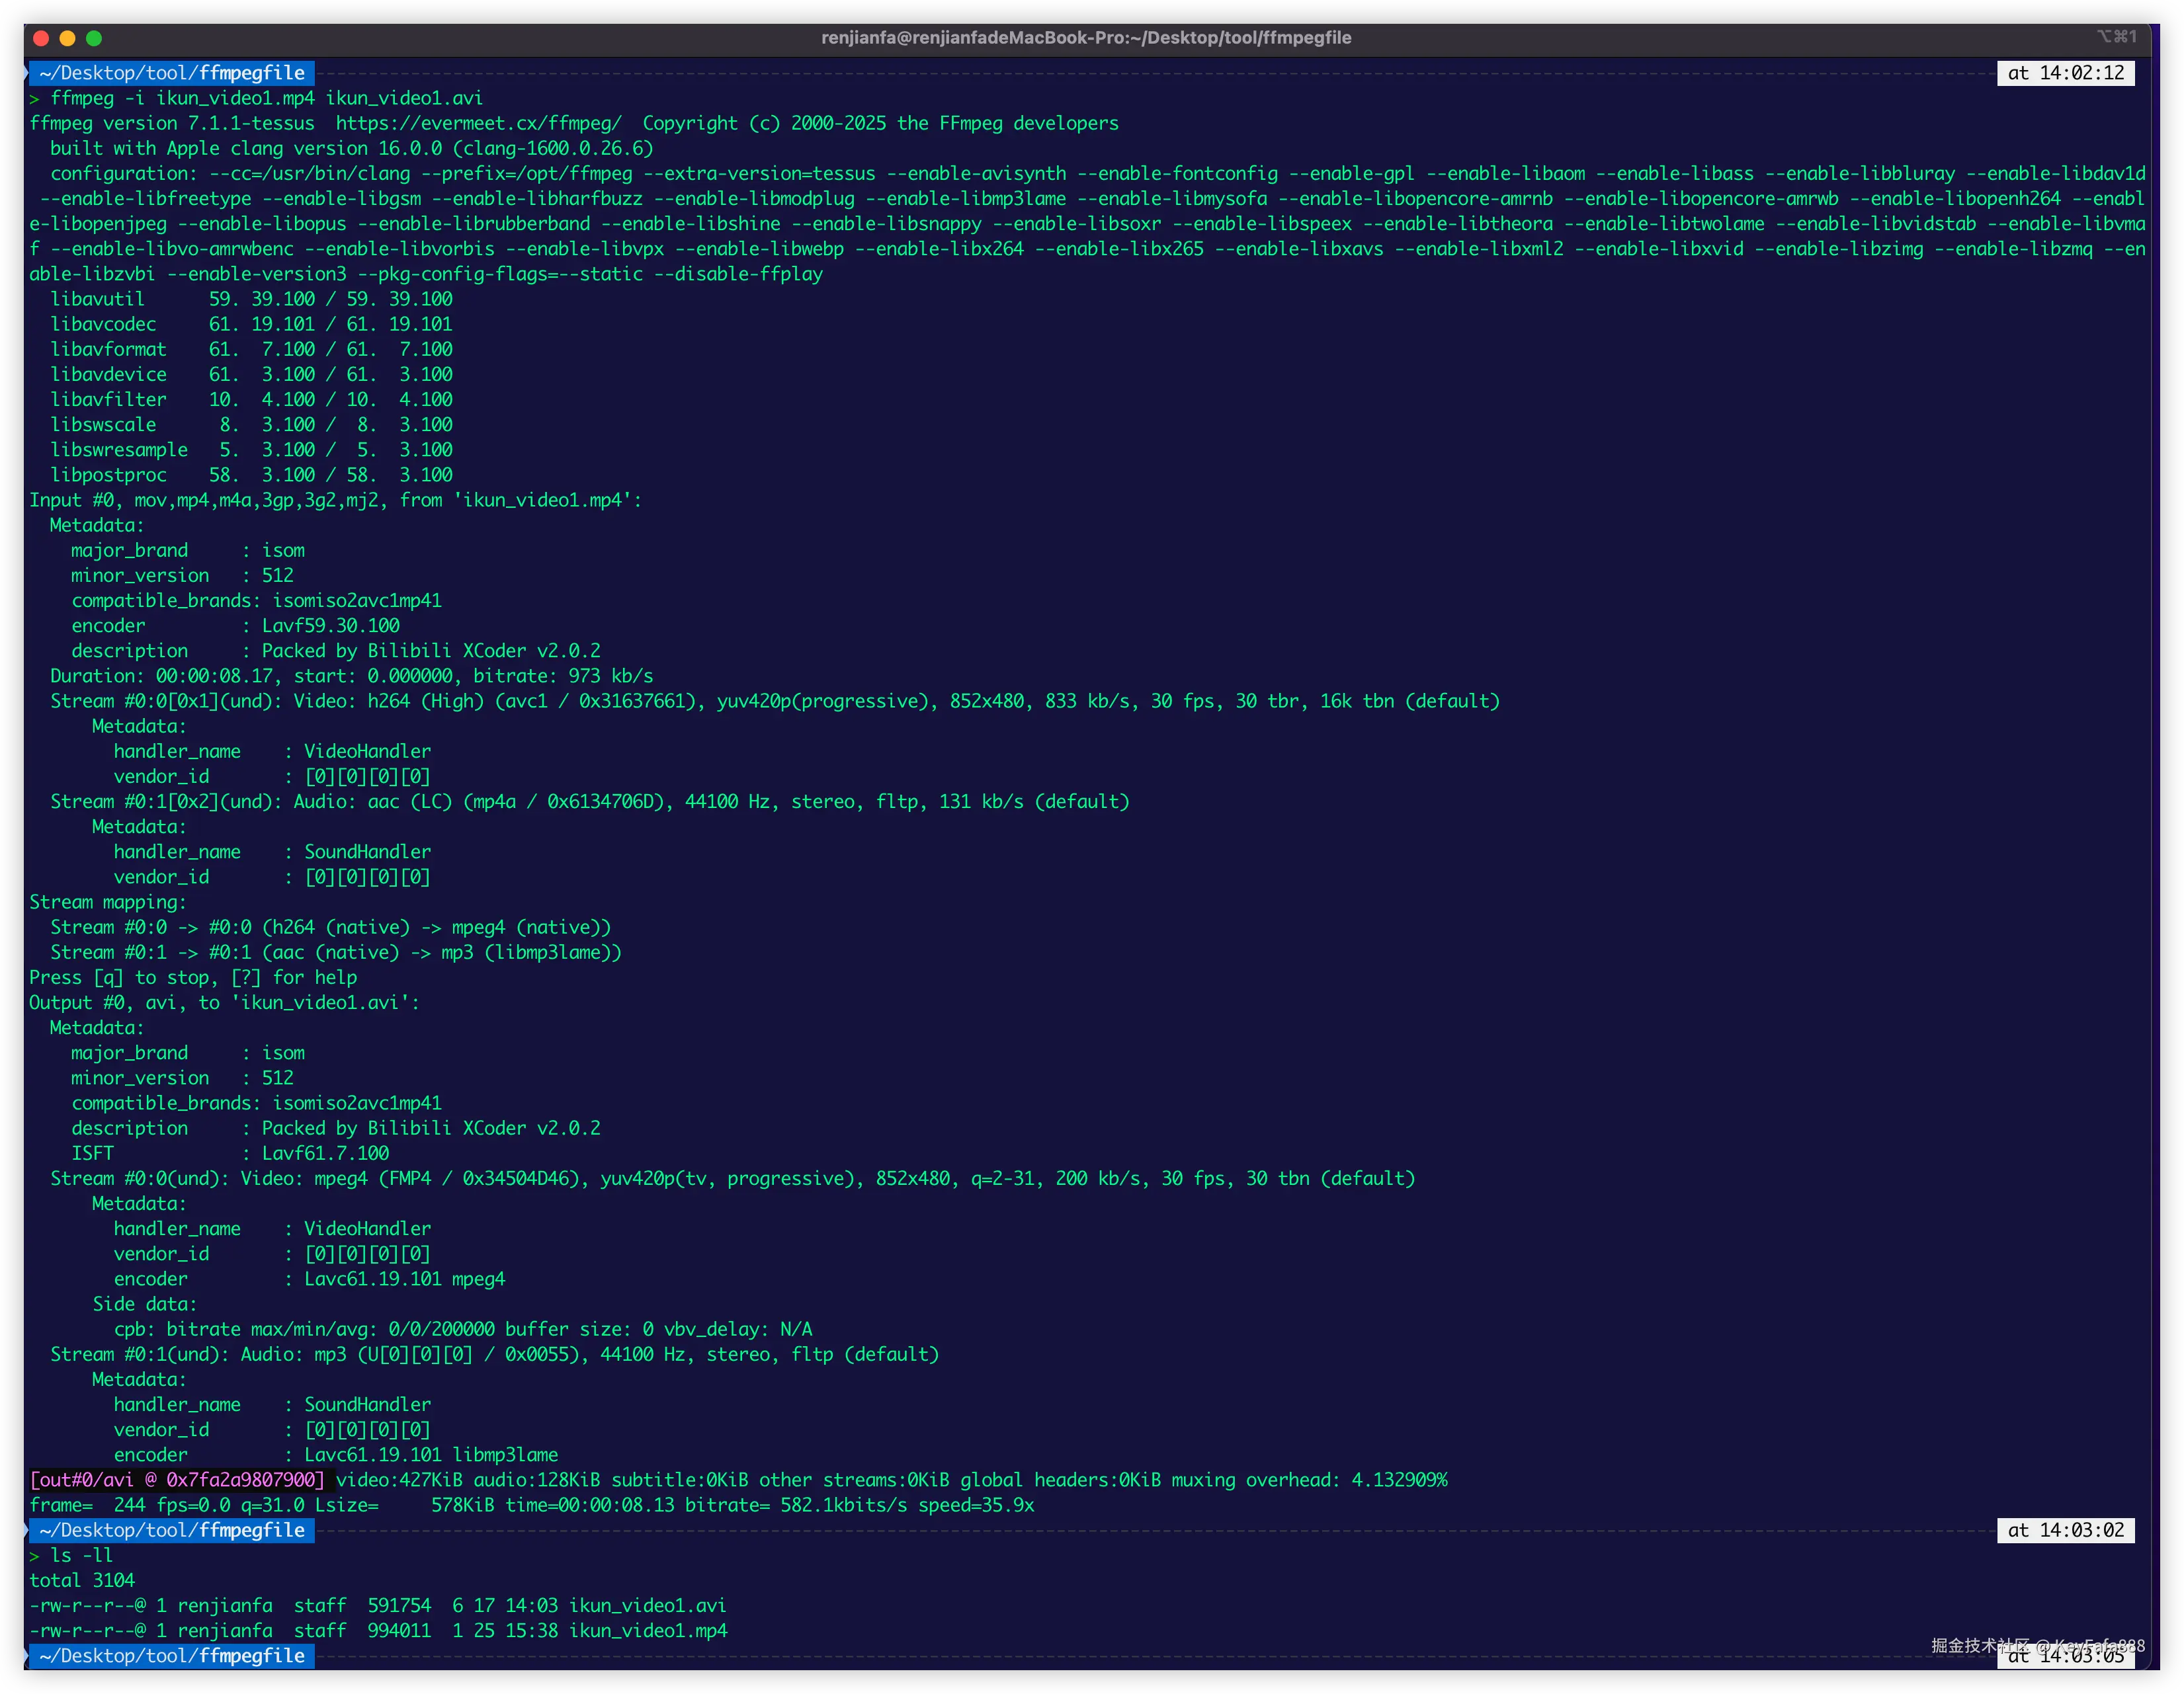Screen dimensions: 2184x1694
Task: Click the keyboard shortcut indicator in title bar
Action: click(2116, 37)
